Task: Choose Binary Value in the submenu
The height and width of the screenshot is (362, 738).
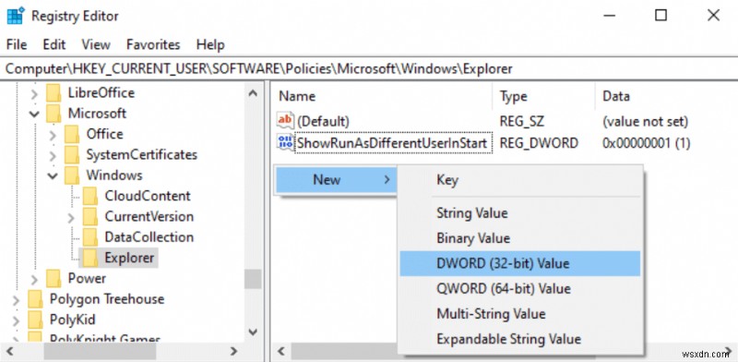Action: (519, 238)
